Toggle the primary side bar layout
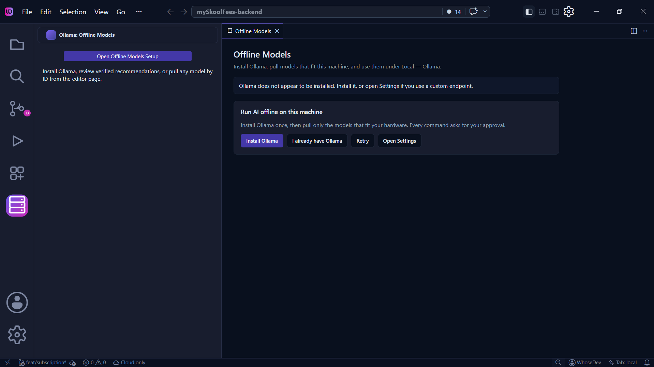This screenshot has width=654, height=367. tap(529, 12)
